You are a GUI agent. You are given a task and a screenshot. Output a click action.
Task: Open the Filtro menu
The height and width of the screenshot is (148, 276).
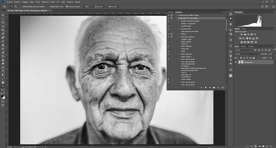click(53, 2)
